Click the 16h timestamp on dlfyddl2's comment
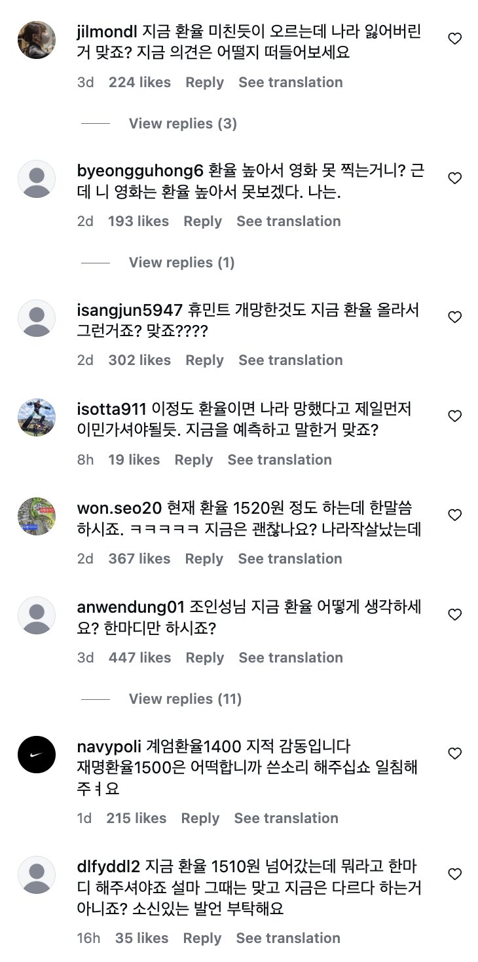 click(88, 938)
